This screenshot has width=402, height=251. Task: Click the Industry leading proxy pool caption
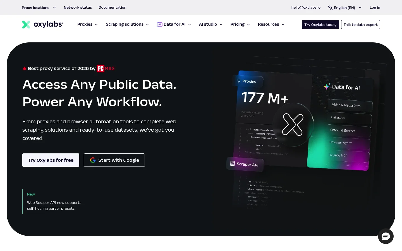252,114
